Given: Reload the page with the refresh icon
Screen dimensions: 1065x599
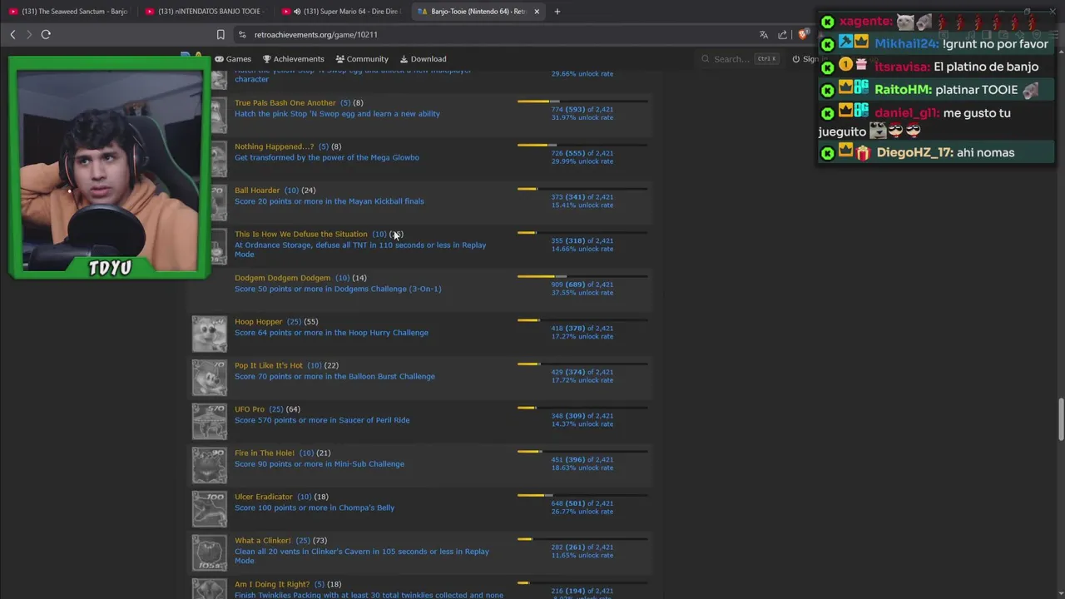Looking at the screenshot, I should pyautogui.click(x=46, y=34).
